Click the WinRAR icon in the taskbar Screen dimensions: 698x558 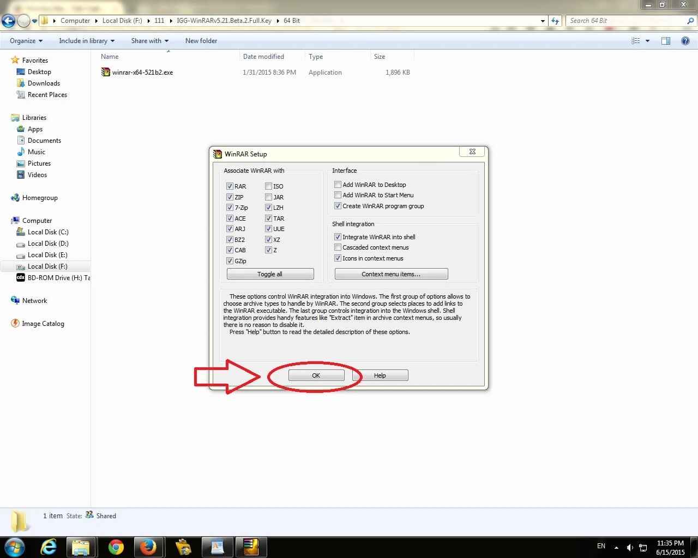point(250,547)
